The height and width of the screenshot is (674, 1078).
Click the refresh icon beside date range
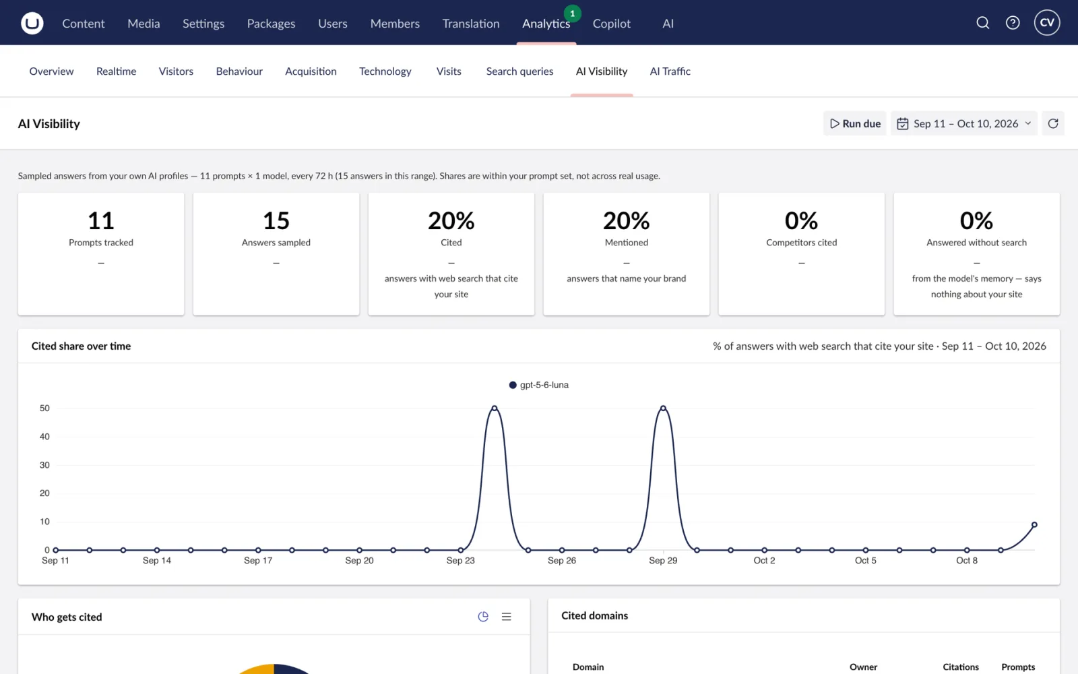coord(1053,123)
